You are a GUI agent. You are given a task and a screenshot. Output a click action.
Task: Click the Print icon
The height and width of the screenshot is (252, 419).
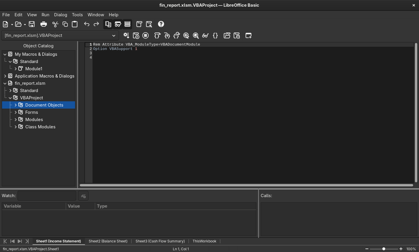click(44, 24)
